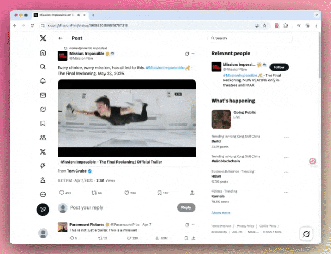Open more options for Build trend

(286, 137)
